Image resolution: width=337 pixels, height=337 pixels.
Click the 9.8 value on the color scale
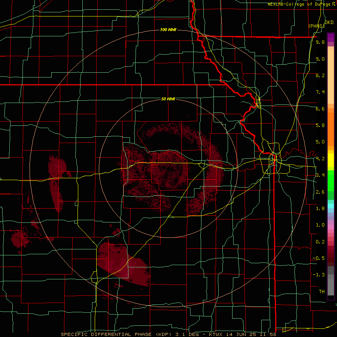(x=320, y=42)
